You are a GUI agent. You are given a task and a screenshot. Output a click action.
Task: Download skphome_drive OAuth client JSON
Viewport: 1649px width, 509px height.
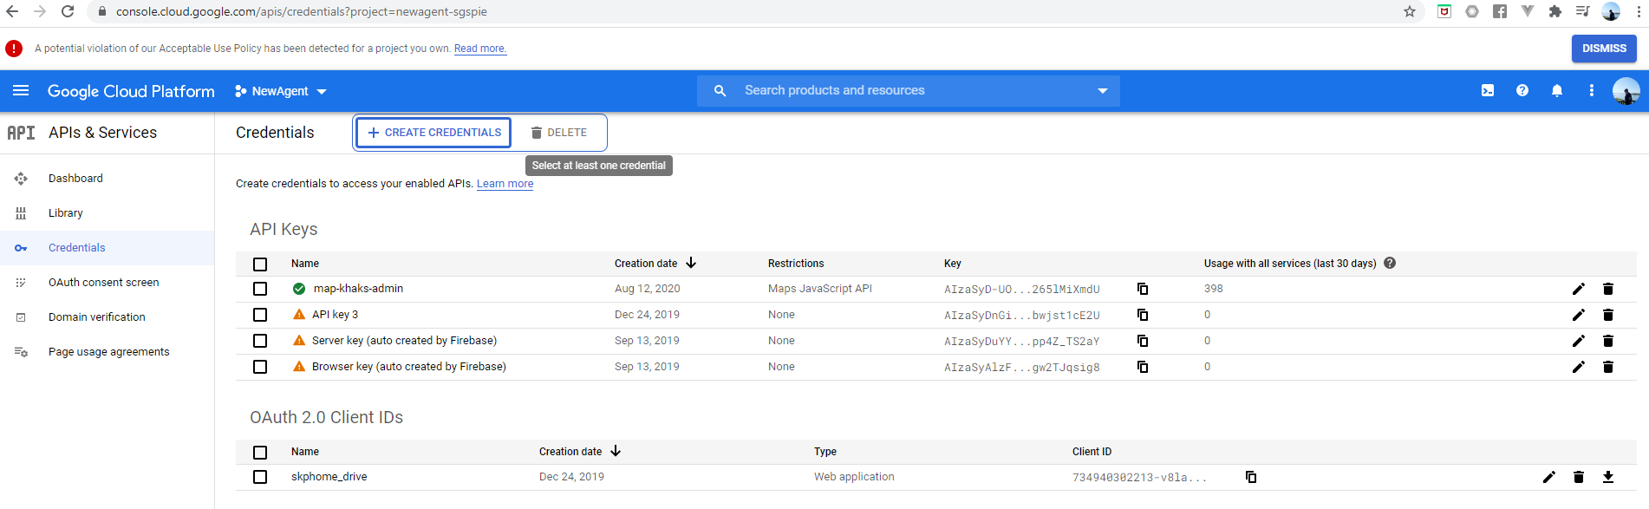tap(1608, 477)
